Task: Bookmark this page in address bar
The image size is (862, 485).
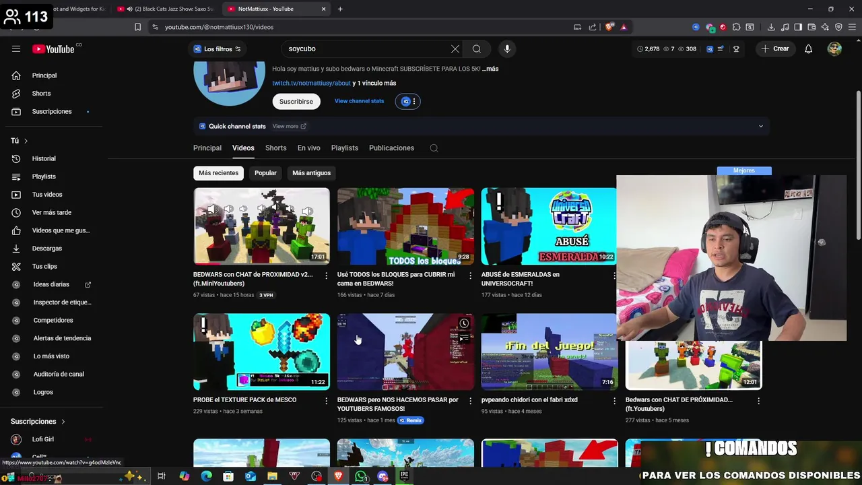Action: pos(137,27)
